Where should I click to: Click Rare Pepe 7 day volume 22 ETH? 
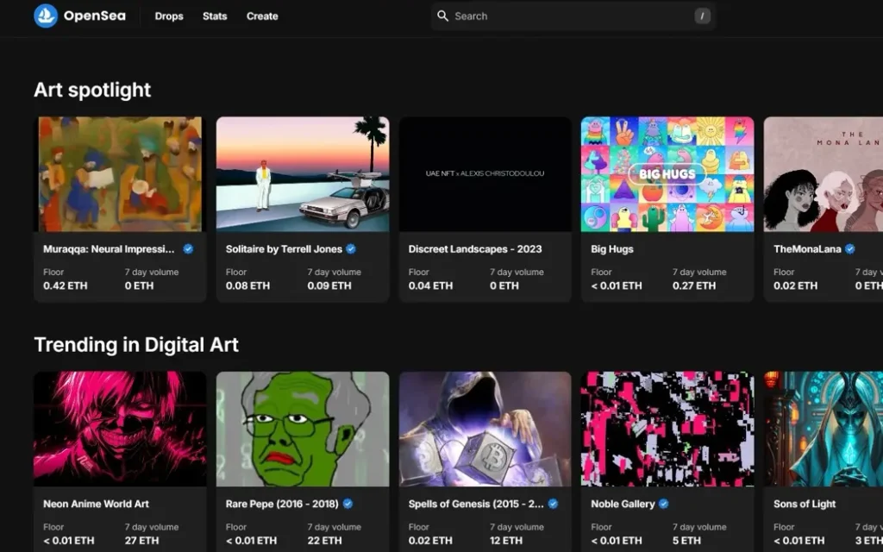point(324,541)
